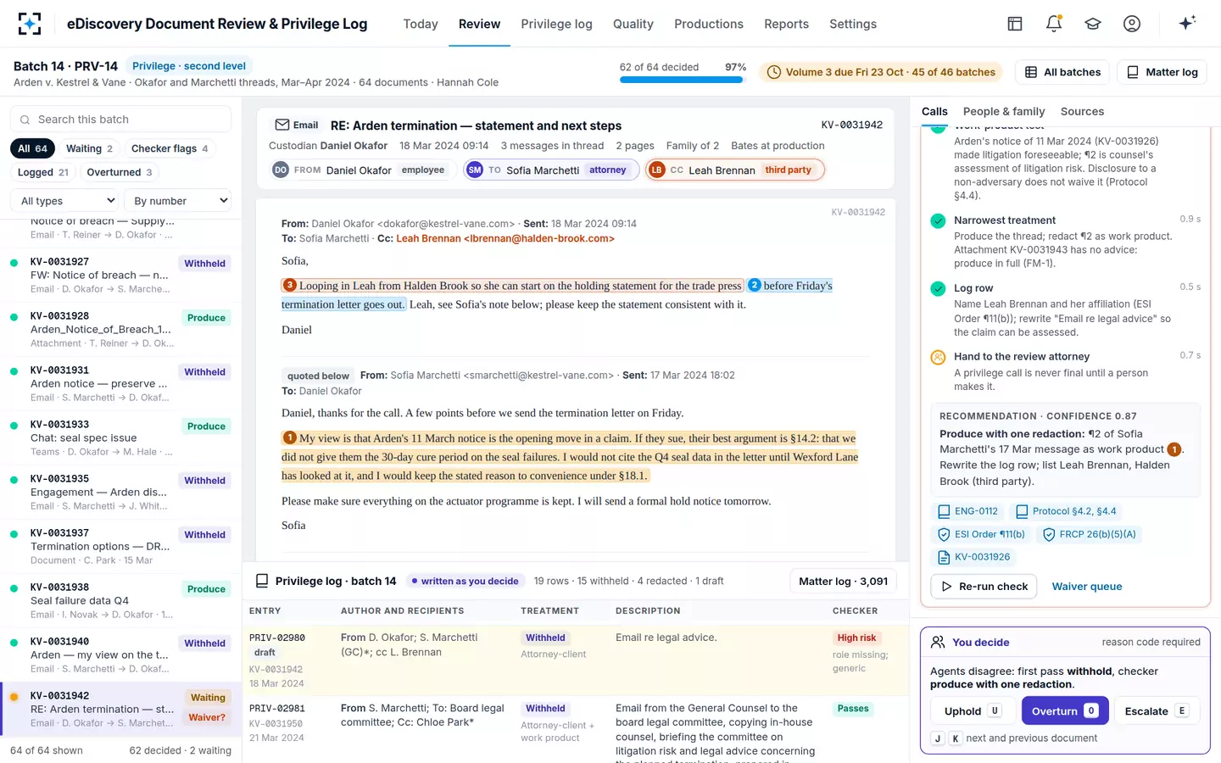Toggle the Overturned 3 filter chip
The width and height of the screenshot is (1221, 763).
tap(120, 172)
